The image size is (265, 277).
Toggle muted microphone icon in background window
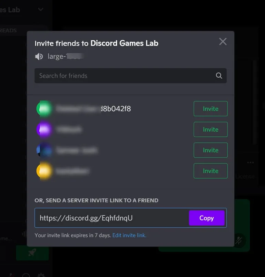(x=239, y=241)
